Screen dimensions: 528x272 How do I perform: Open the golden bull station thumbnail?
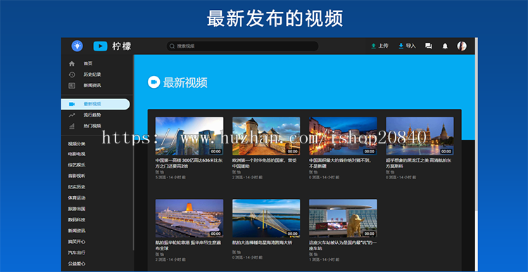coord(343,218)
